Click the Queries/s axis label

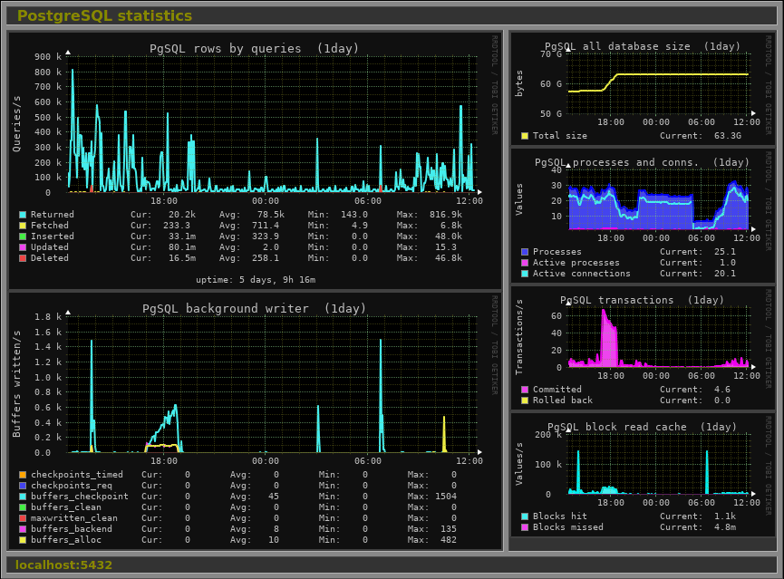[x=17, y=124]
